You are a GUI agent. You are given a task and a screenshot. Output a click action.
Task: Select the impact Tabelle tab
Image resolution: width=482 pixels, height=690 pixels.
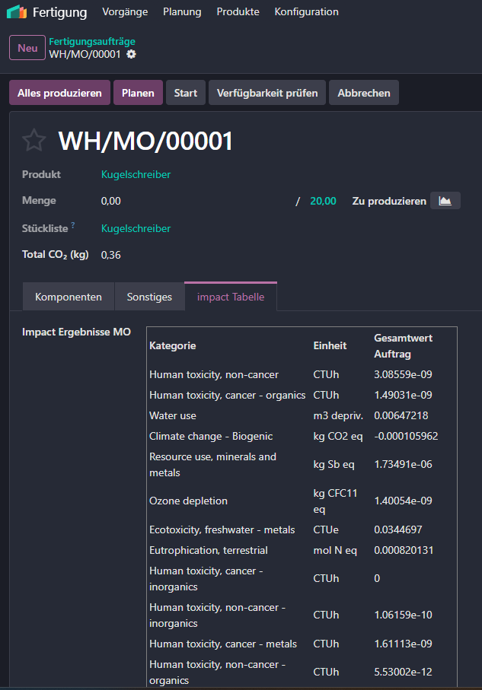click(x=231, y=297)
